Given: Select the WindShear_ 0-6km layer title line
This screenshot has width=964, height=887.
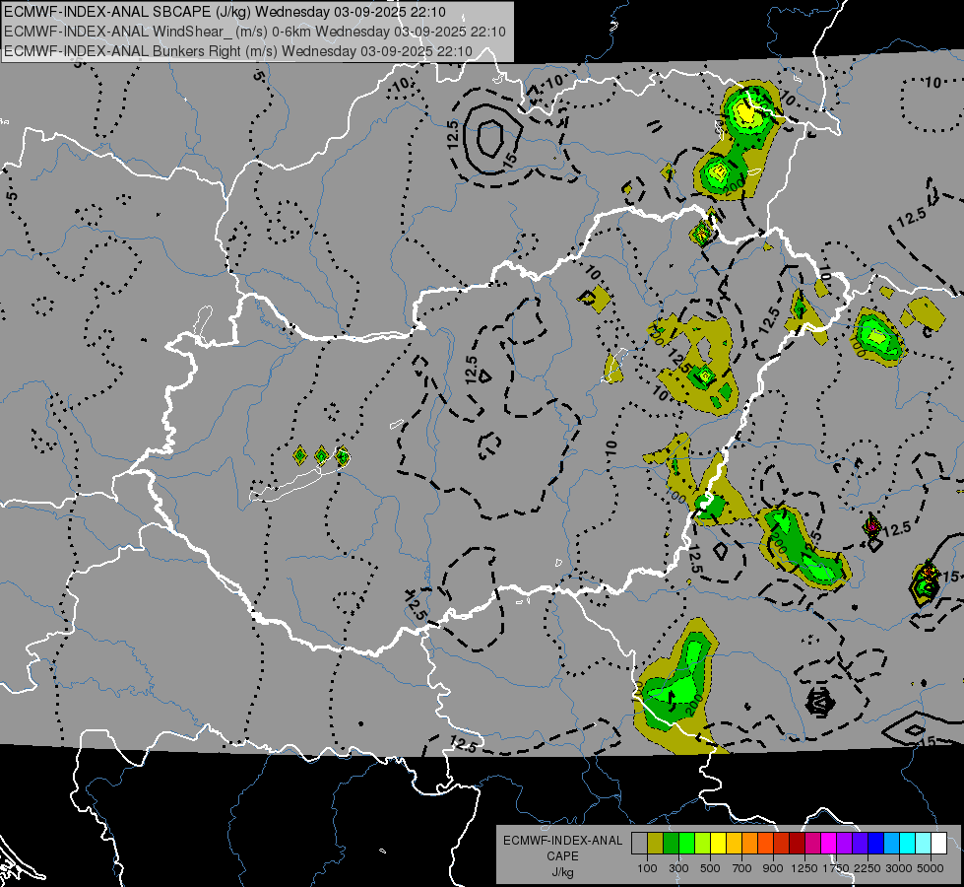Looking at the screenshot, I should tap(254, 32).
